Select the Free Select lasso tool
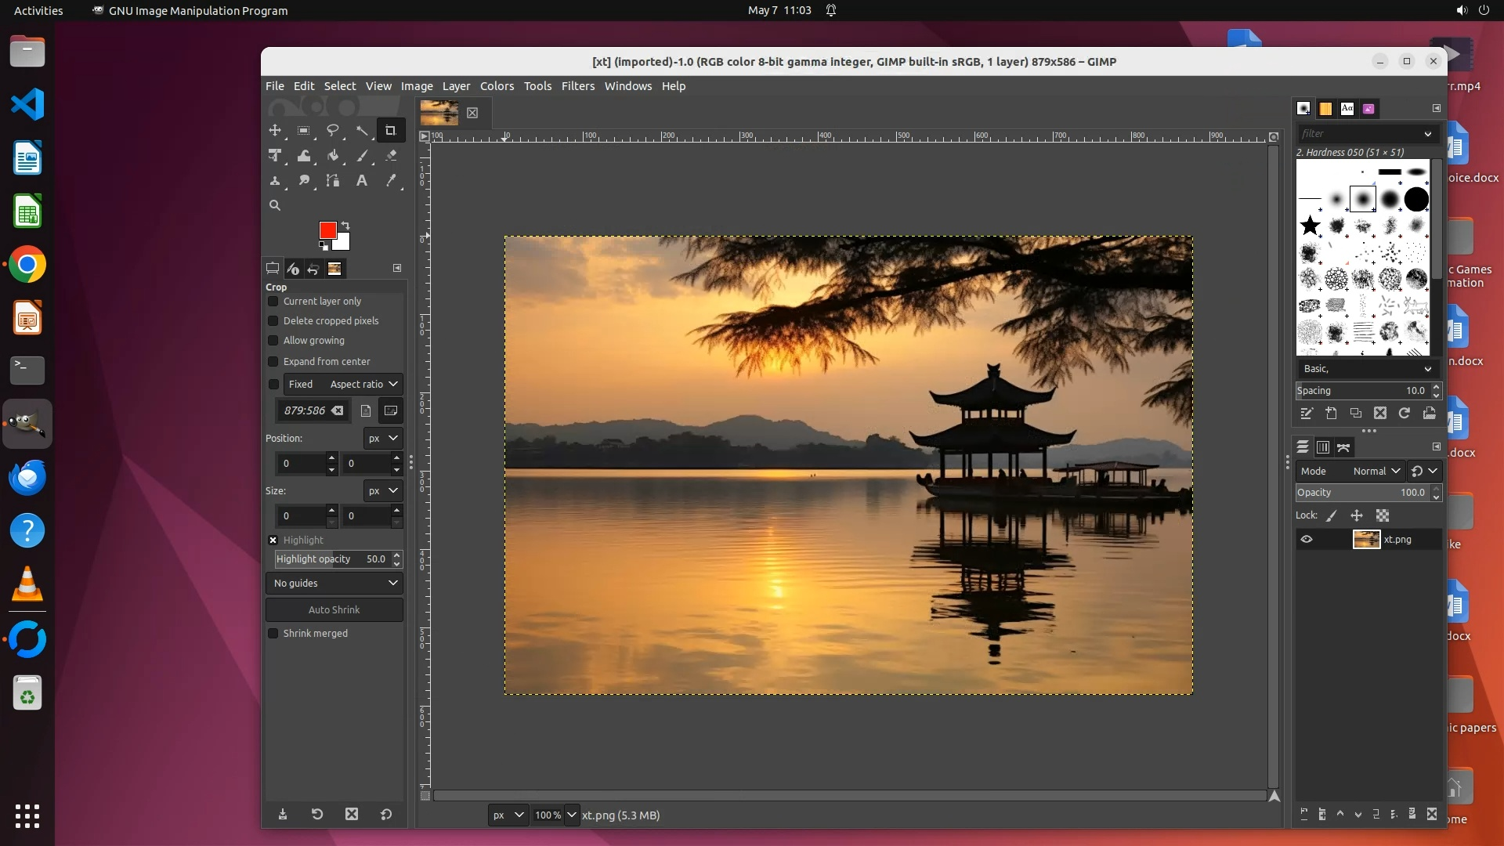 click(333, 131)
